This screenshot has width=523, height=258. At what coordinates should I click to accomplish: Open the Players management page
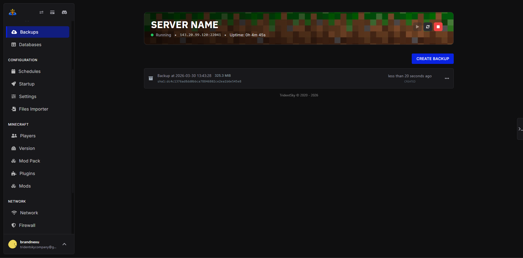coord(28,136)
